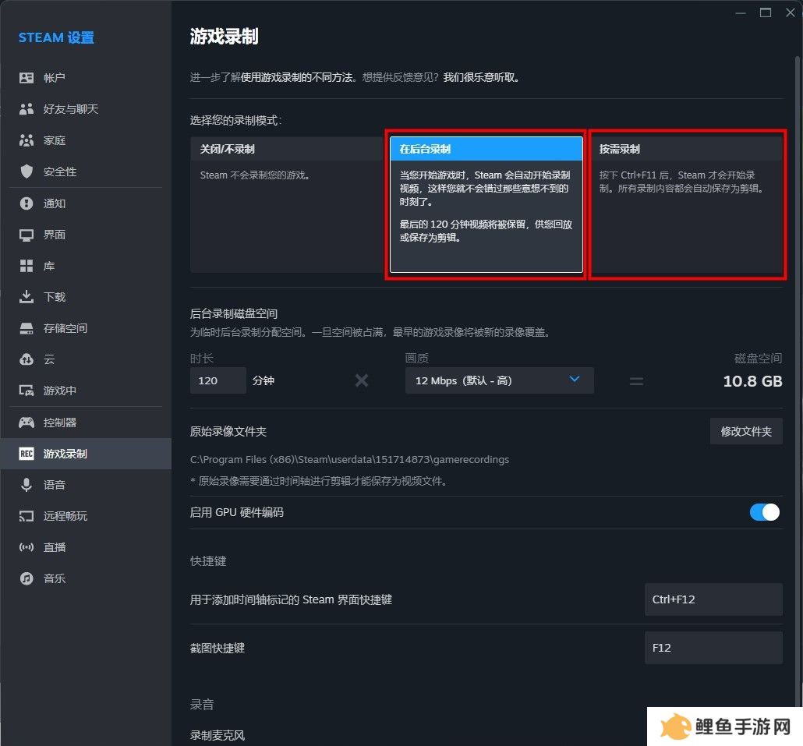Click the 时长 120 minutes input field
This screenshot has width=803, height=746.
(218, 380)
